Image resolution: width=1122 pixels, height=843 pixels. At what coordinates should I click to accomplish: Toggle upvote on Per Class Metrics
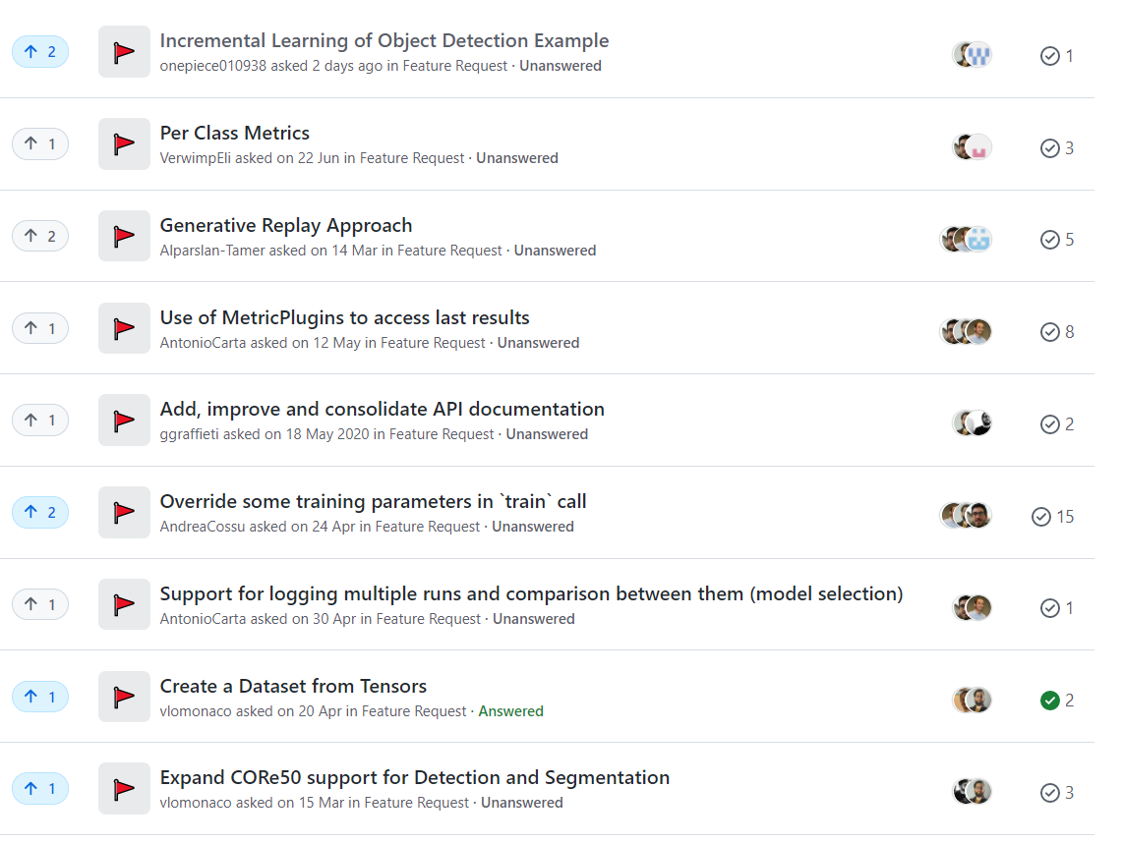point(40,144)
